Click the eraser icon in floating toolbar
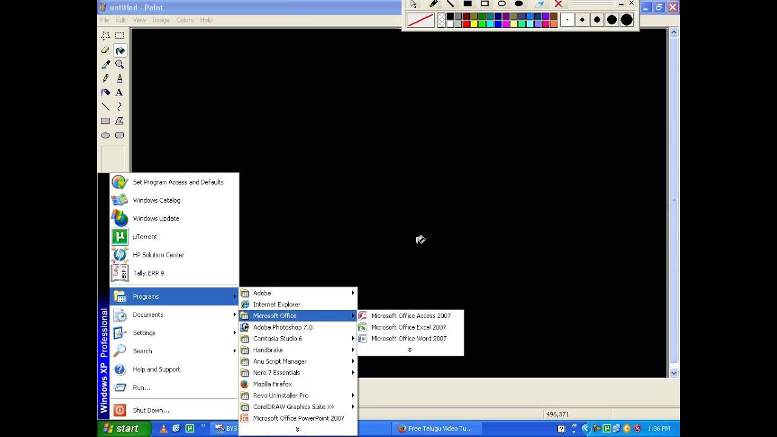 point(540,4)
